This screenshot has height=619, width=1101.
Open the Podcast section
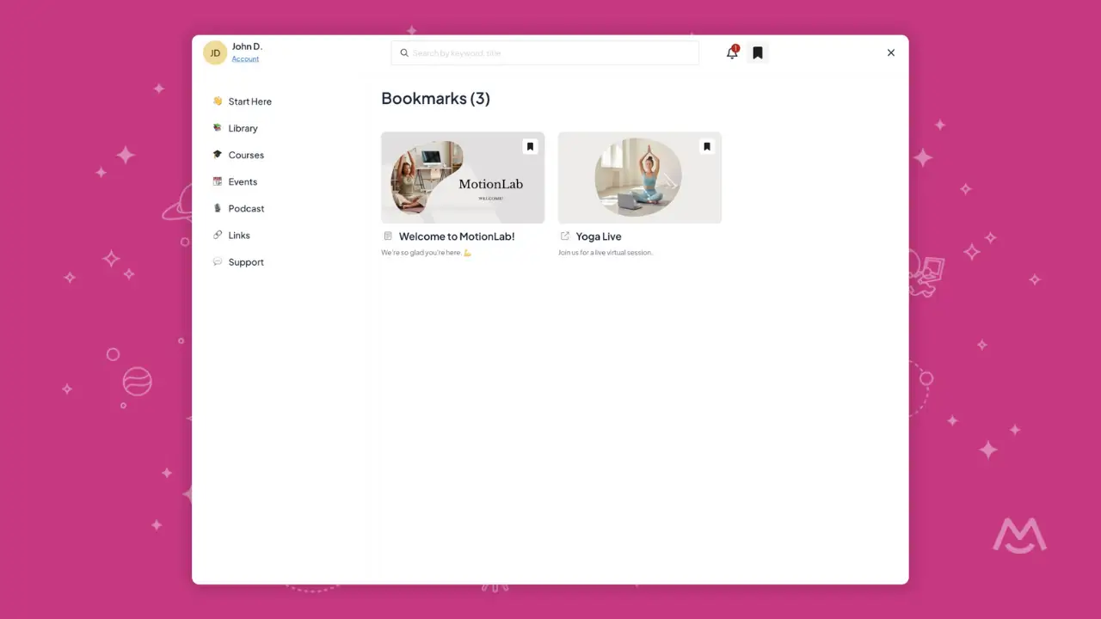[x=246, y=208]
